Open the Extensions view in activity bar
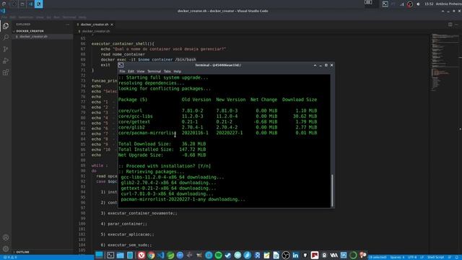 [x=6, y=72]
